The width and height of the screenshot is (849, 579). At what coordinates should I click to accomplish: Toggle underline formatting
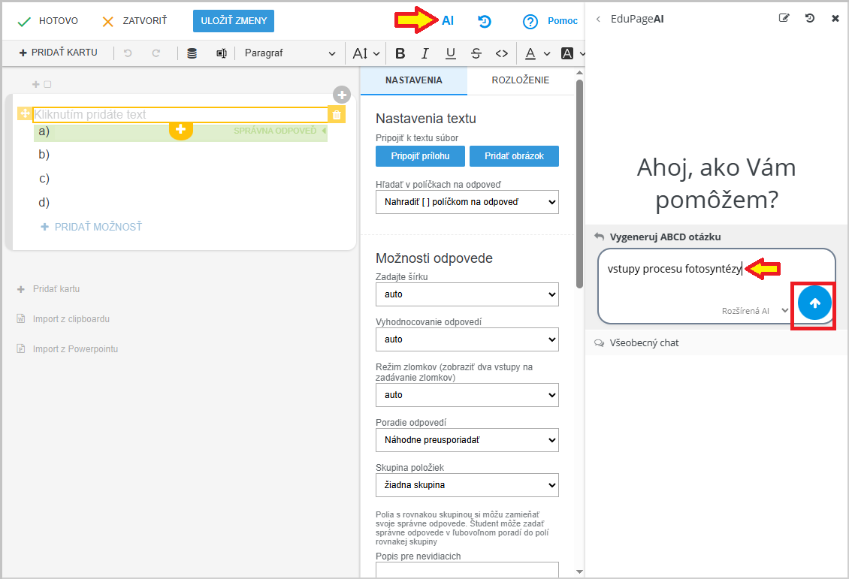click(x=451, y=53)
